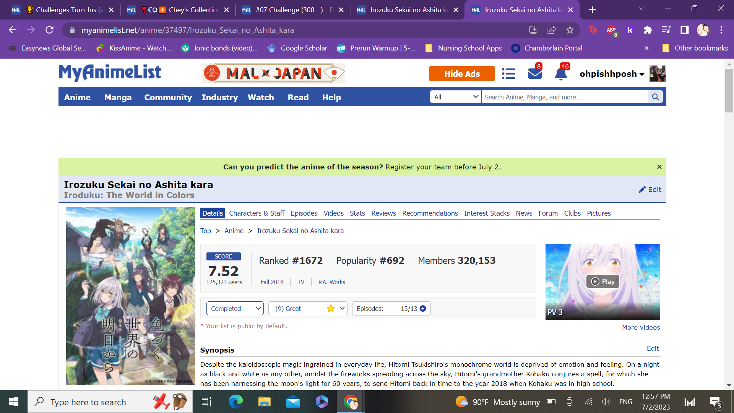The image size is (734, 413).
Task: Open the MAL x JAPAN banner
Action: 273,73
